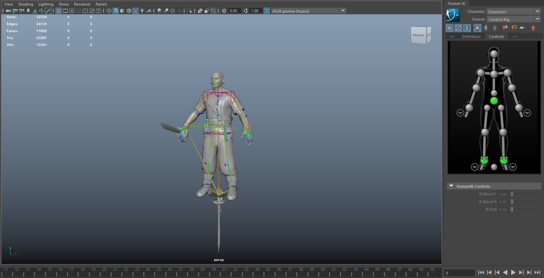Click the pin translate icon in HumanIK
The image size is (544, 278).
click(x=505, y=28)
